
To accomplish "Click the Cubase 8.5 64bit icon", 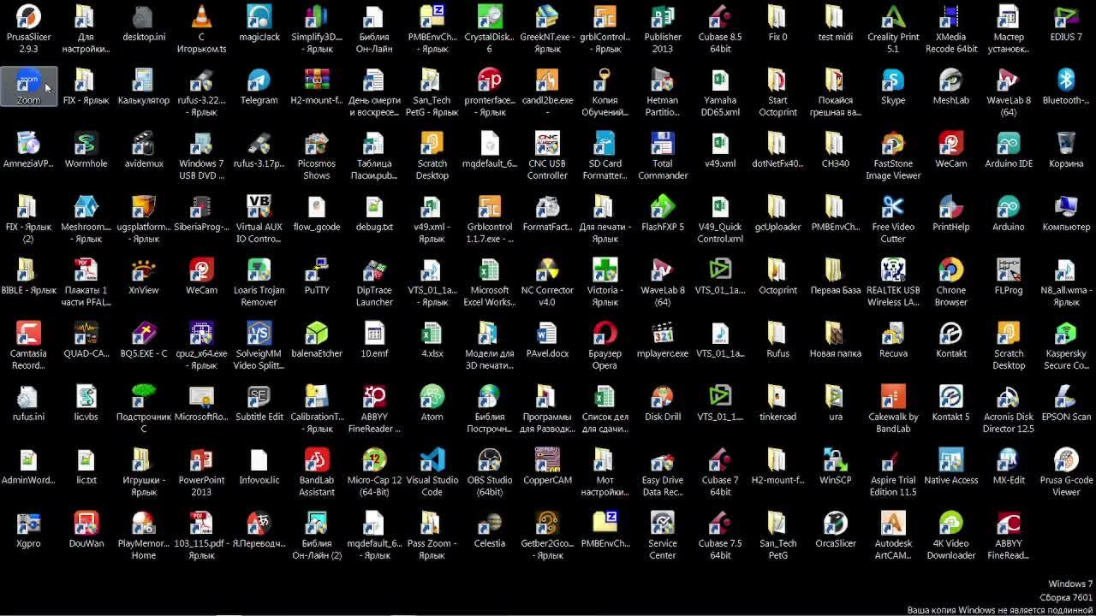I will click(x=720, y=16).
